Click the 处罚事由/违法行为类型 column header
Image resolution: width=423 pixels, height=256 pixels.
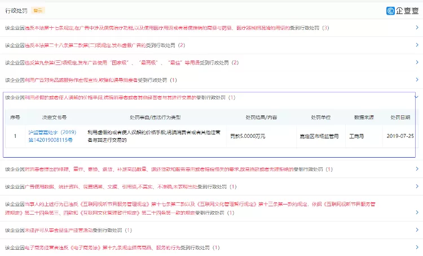pyautogui.click(x=155, y=118)
